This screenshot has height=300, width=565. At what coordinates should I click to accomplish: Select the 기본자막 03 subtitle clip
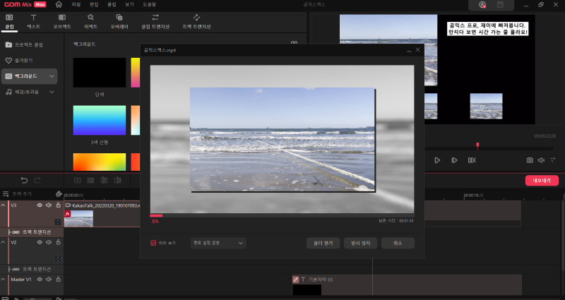click(x=407, y=285)
